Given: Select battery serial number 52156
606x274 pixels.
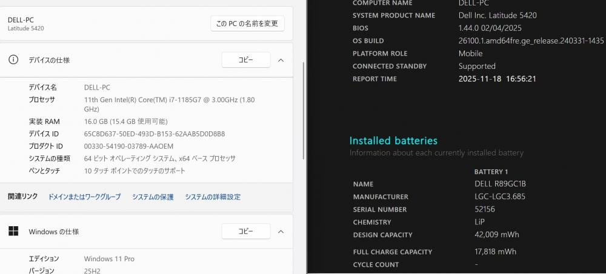Looking at the screenshot, I should (x=485, y=209).
